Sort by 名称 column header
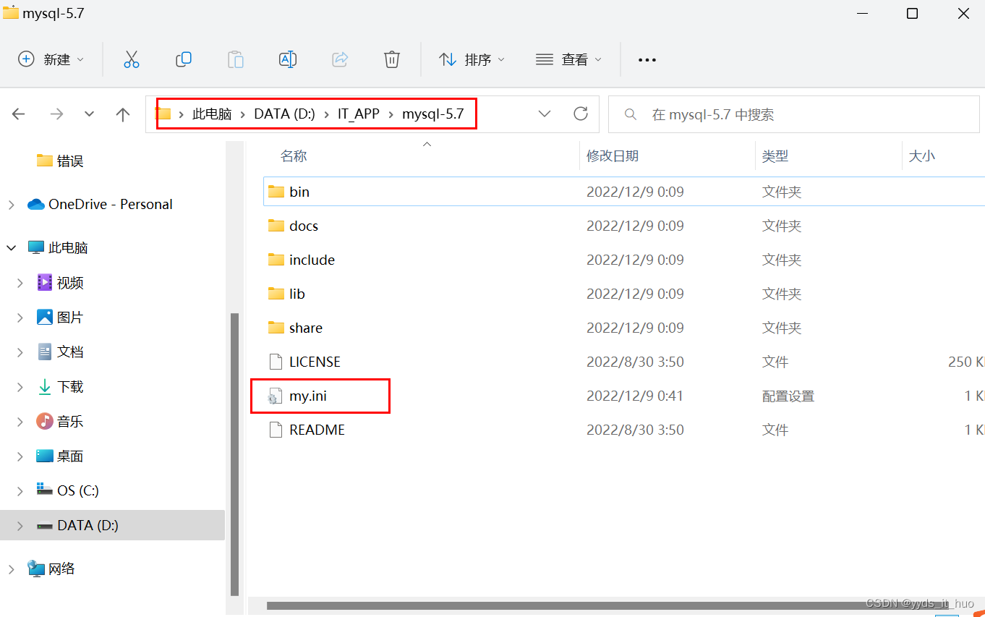985x617 pixels. pos(294,156)
